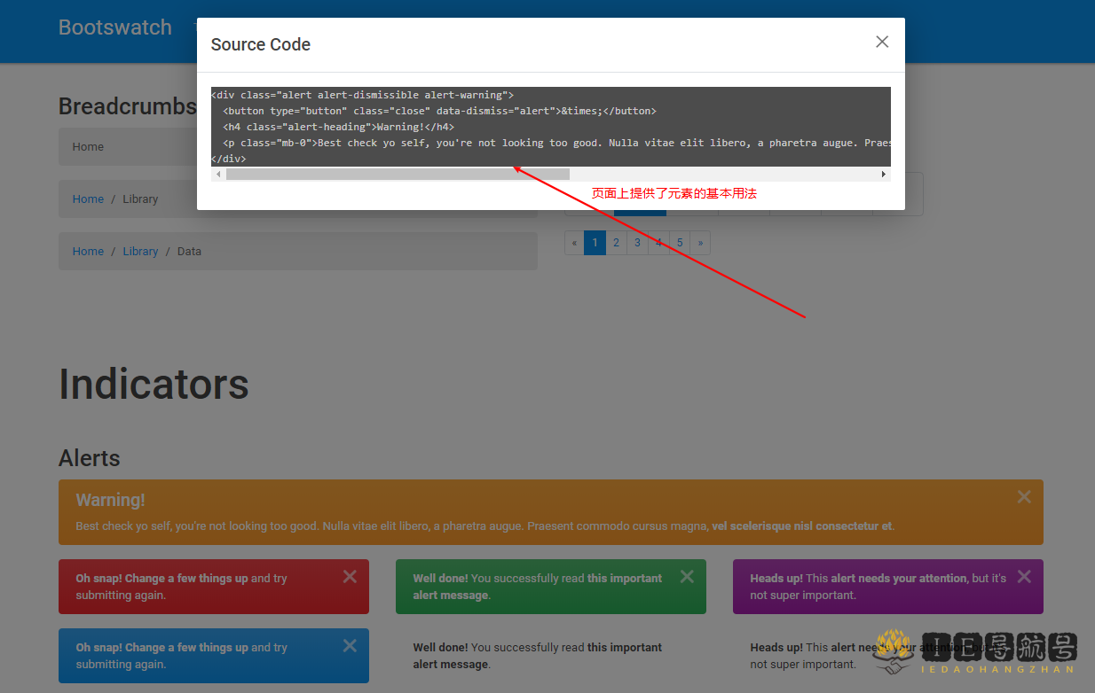Dismiss the red Oh snap! alert

pos(350,577)
